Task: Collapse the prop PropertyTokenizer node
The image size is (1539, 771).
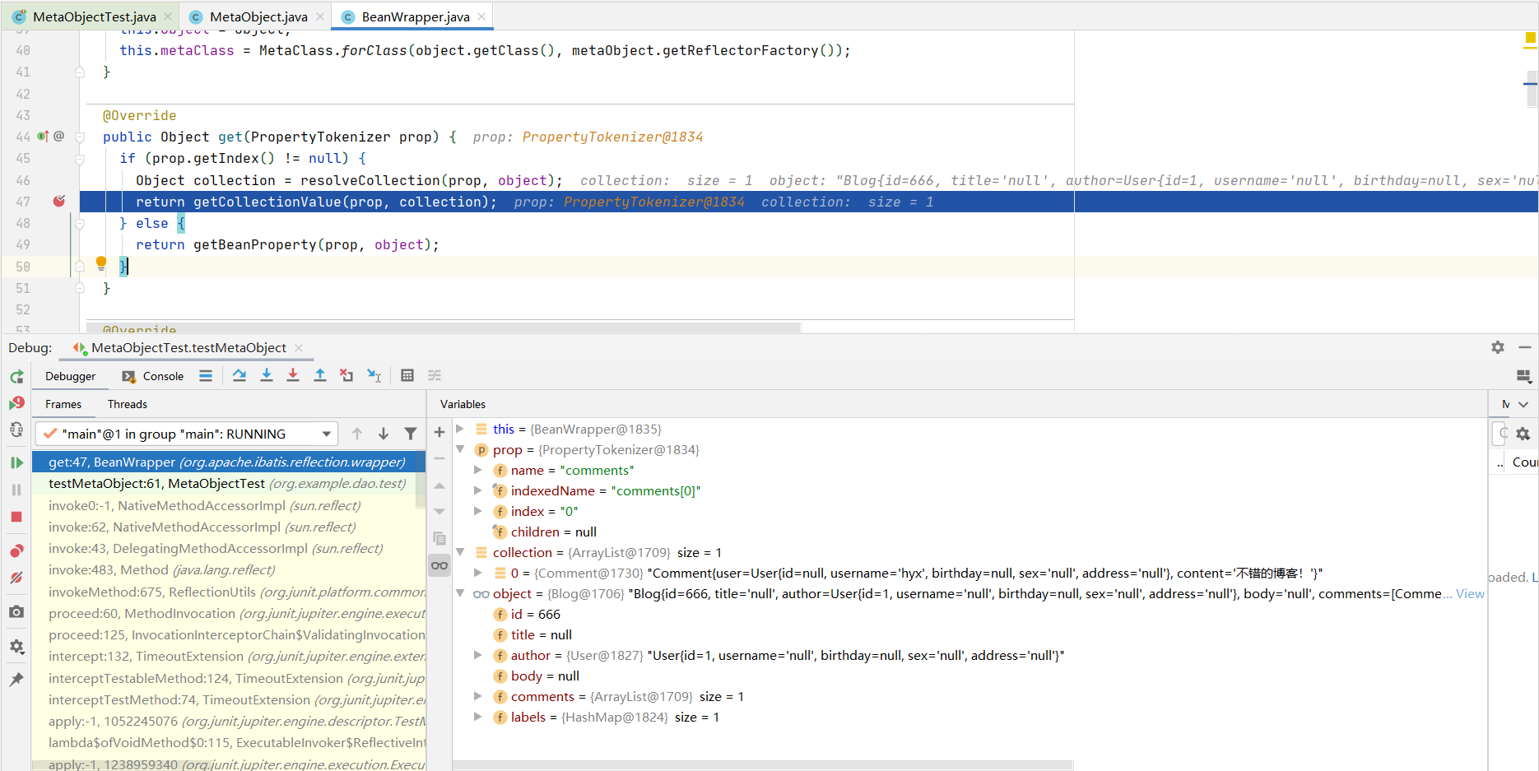Action: pos(460,449)
